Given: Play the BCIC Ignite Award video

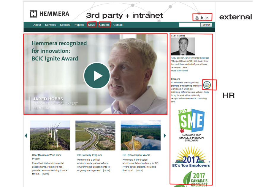Looking at the screenshot, I should coord(97,76).
